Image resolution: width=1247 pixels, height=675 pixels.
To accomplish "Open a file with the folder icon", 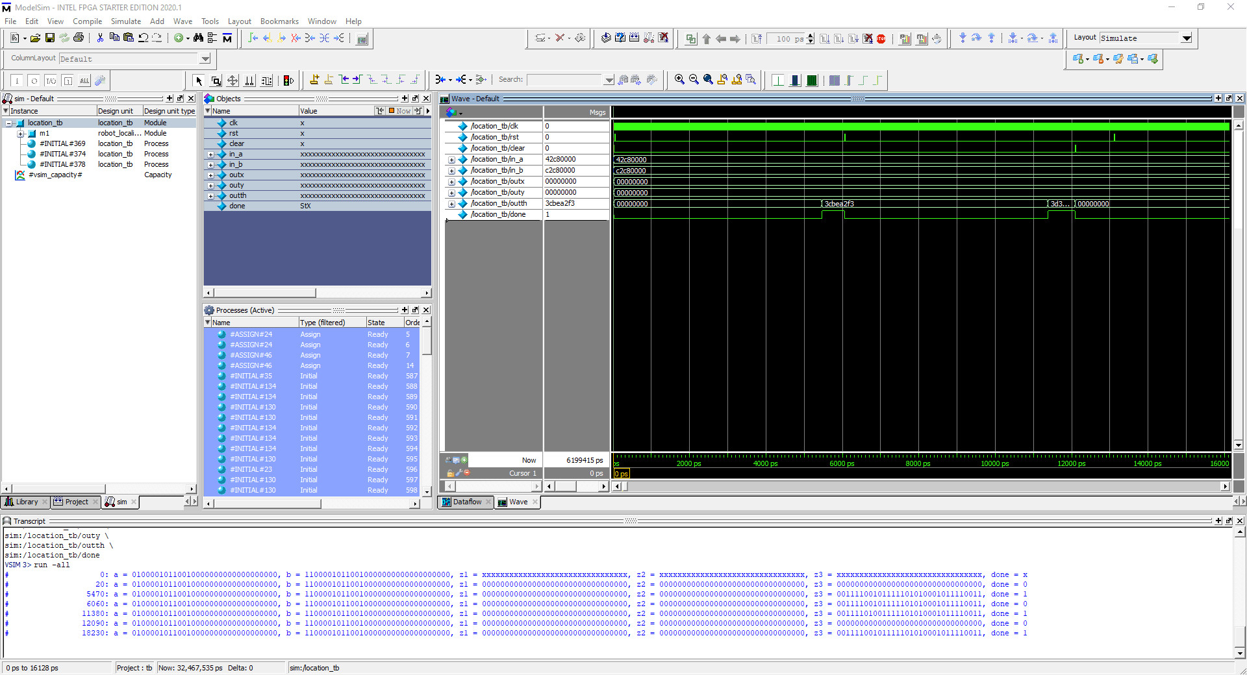I will (x=35, y=38).
